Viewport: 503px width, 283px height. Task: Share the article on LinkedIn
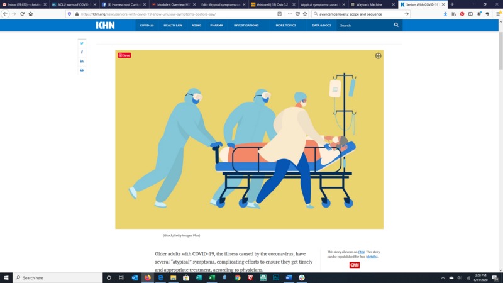pyautogui.click(x=82, y=61)
